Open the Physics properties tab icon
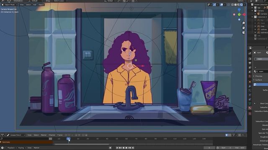This screenshot has height=150, width=268. point(250,95)
